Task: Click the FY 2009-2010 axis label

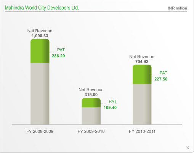Action: click(91, 131)
